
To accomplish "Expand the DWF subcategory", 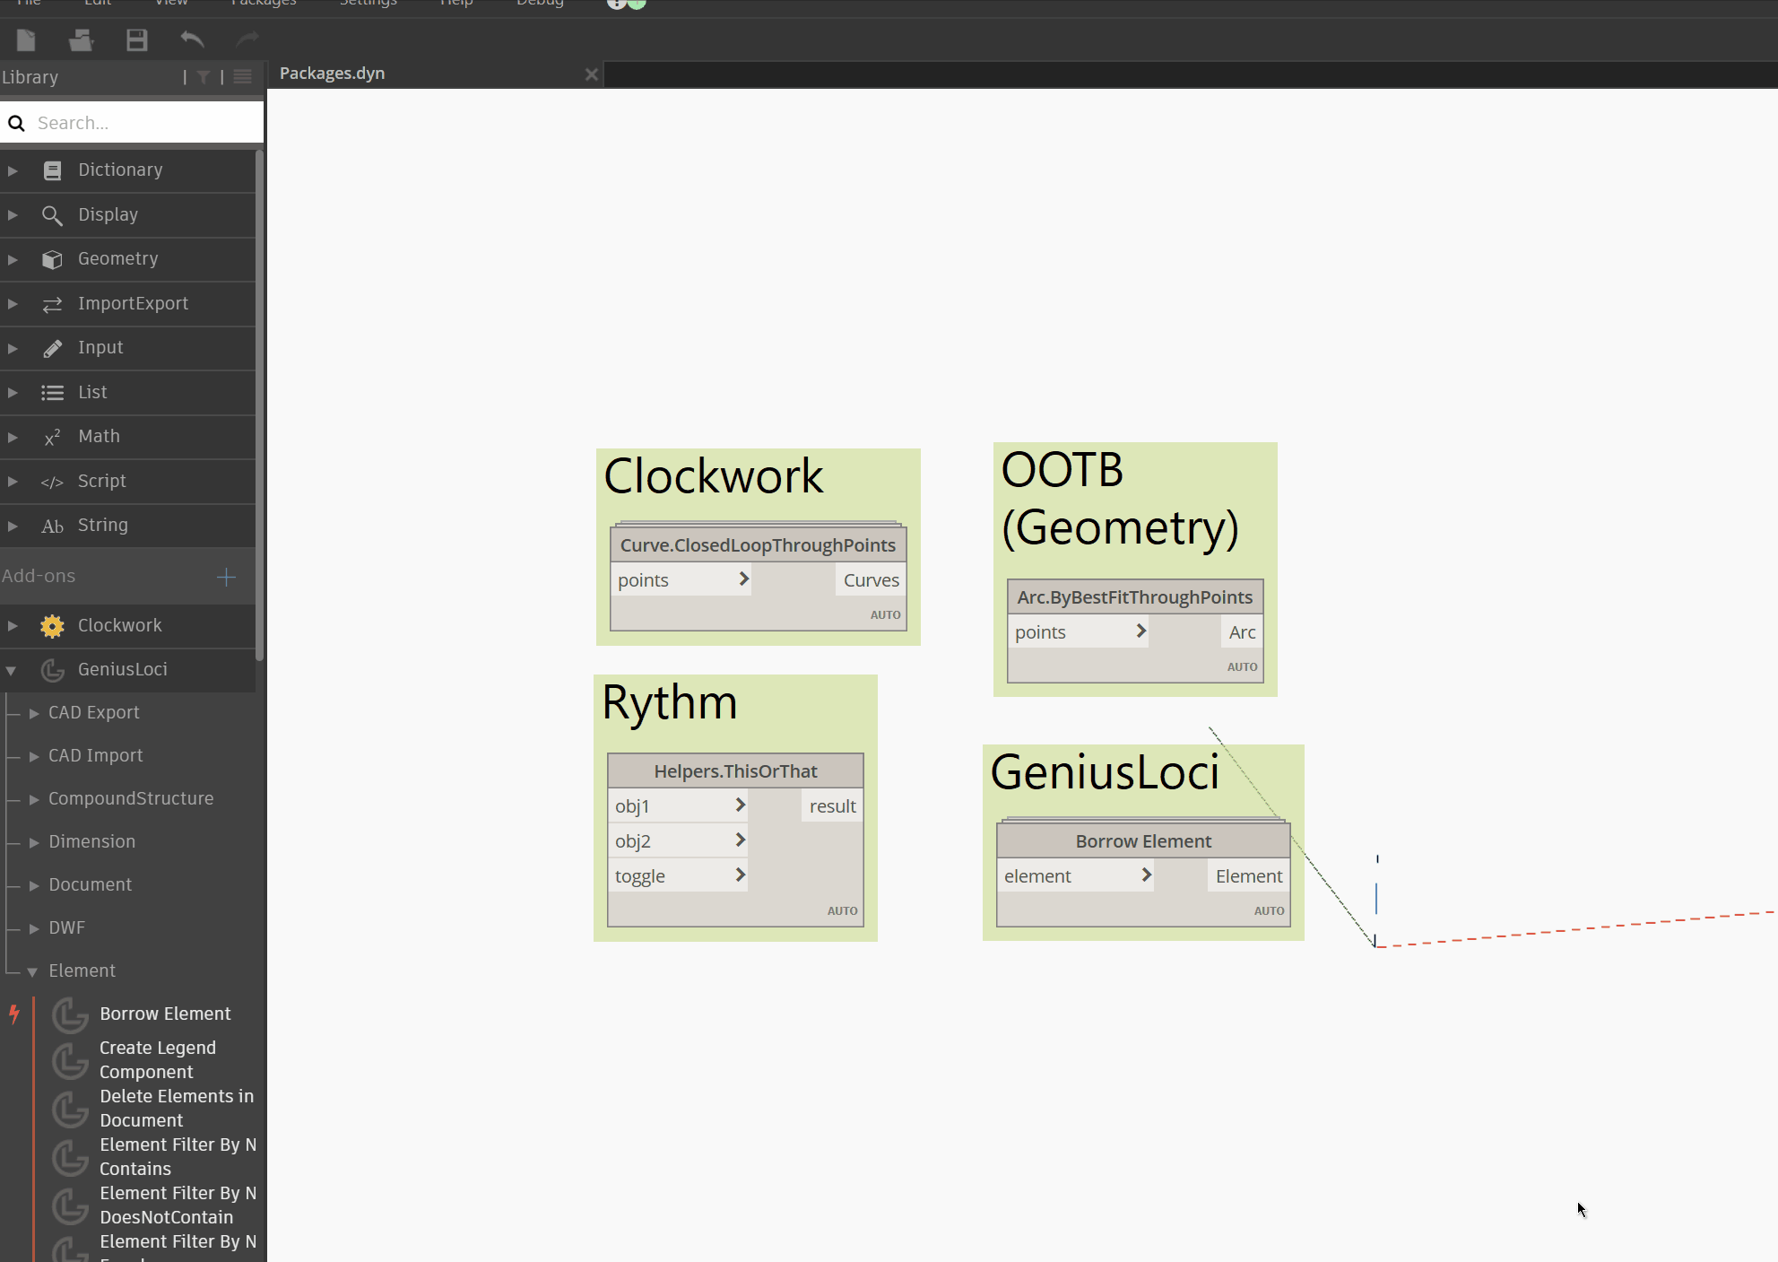I will (x=34, y=928).
